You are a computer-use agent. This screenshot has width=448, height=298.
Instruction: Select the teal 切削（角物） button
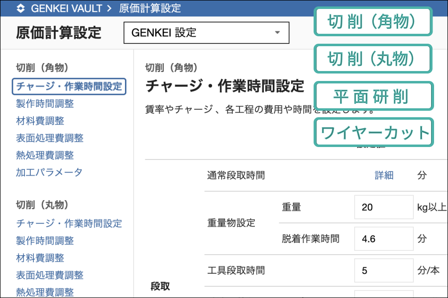click(373, 21)
